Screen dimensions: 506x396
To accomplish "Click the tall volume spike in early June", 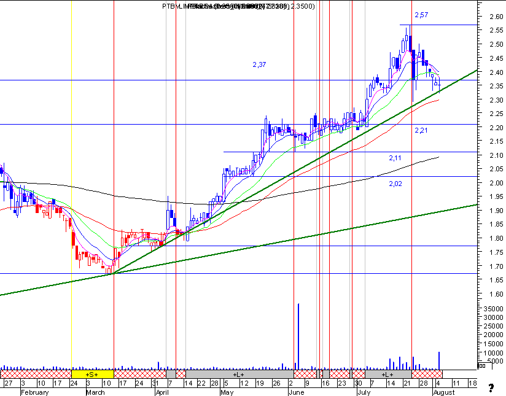I will point(298,336).
